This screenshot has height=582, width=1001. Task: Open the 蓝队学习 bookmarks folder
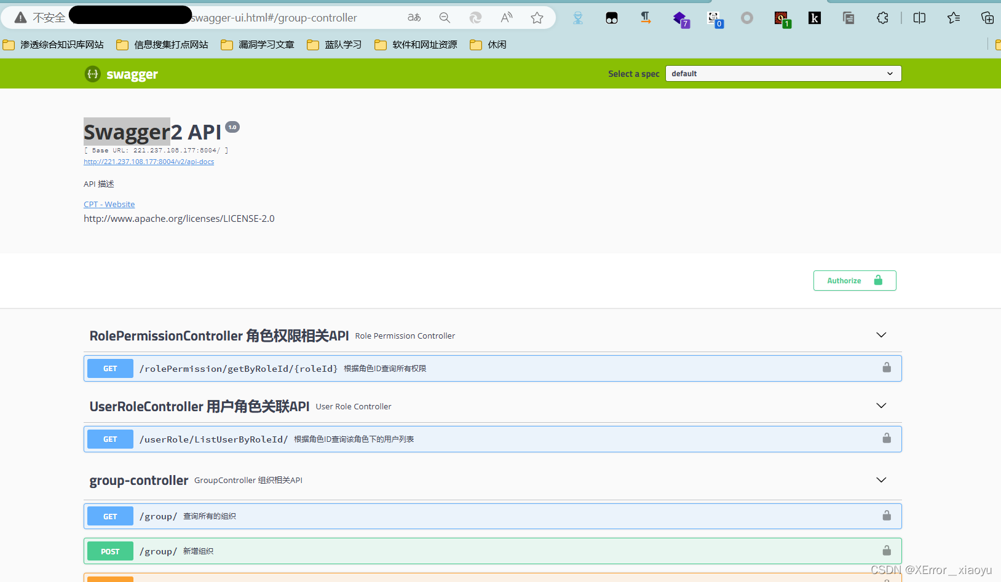[x=334, y=44]
